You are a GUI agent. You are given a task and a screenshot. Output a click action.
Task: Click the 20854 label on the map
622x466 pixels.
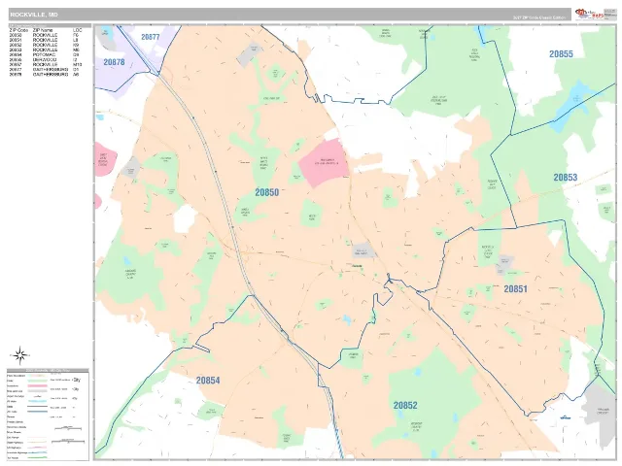pyautogui.click(x=208, y=381)
